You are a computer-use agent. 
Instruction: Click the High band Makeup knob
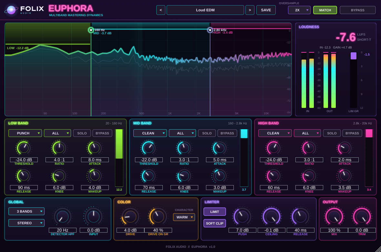pos(345,176)
